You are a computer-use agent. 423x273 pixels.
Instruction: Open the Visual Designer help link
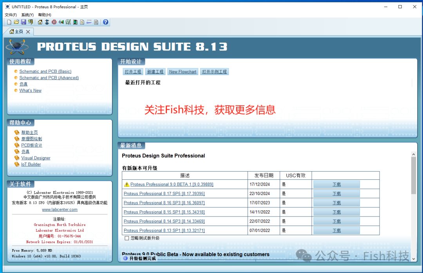36,158
